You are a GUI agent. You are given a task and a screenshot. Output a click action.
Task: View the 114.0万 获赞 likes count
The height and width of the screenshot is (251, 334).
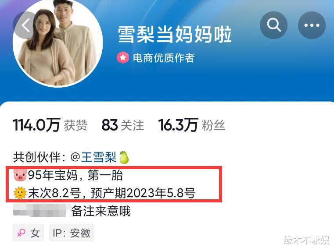click(x=50, y=125)
